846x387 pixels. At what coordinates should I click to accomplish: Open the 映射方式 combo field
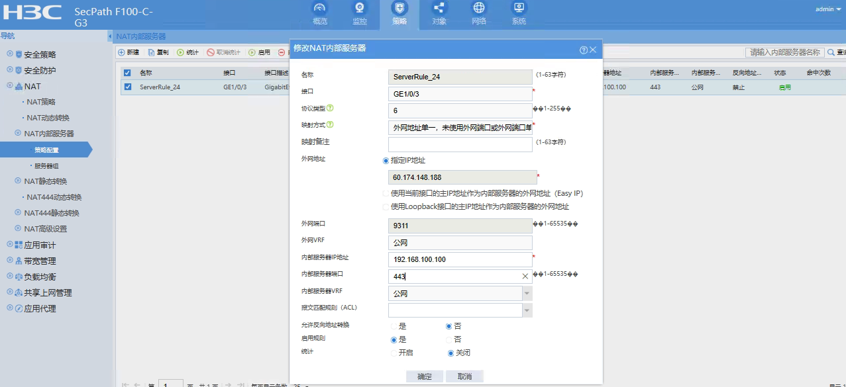coord(460,128)
